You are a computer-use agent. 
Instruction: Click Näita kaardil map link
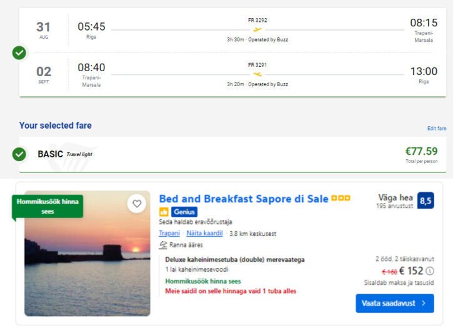click(x=204, y=233)
